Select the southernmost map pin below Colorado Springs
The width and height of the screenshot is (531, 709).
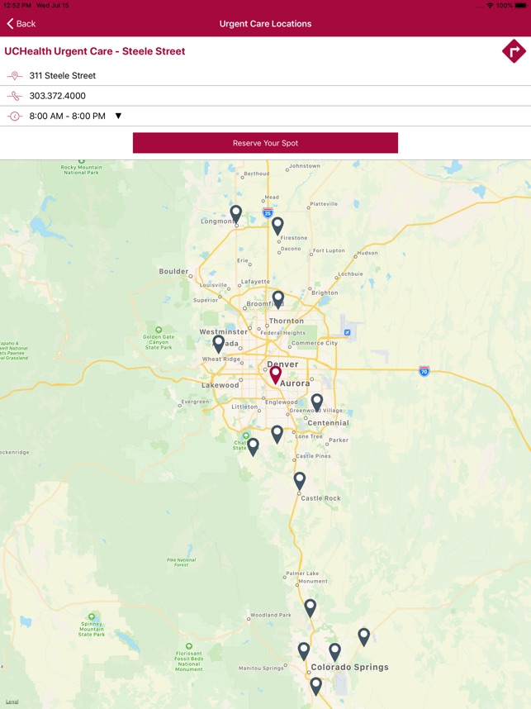click(x=316, y=687)
